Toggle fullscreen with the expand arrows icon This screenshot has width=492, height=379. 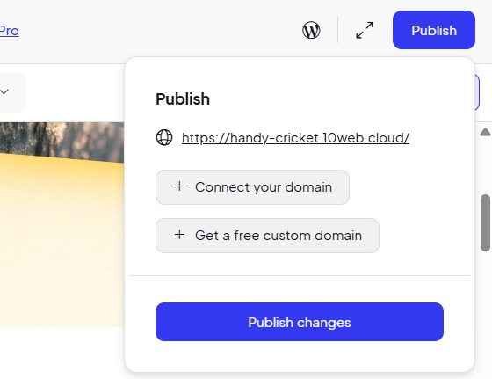[x=365, y=30]
